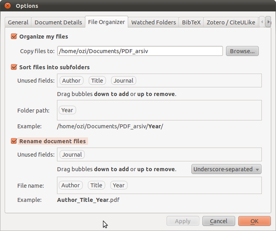Click the Journal bubble under Rename document files
Image resolution: width=276 pixels, height=231 pixels.
click(x=72, y=155)
